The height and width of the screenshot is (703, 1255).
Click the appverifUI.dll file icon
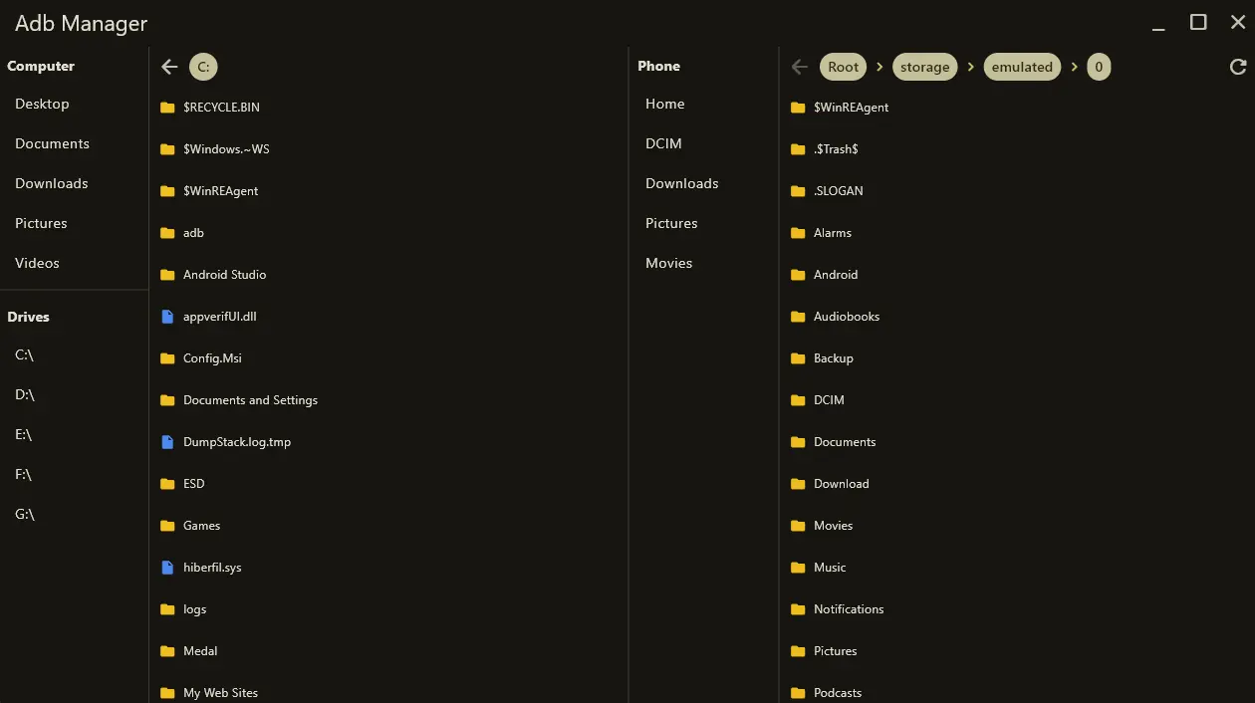point(167,317)
